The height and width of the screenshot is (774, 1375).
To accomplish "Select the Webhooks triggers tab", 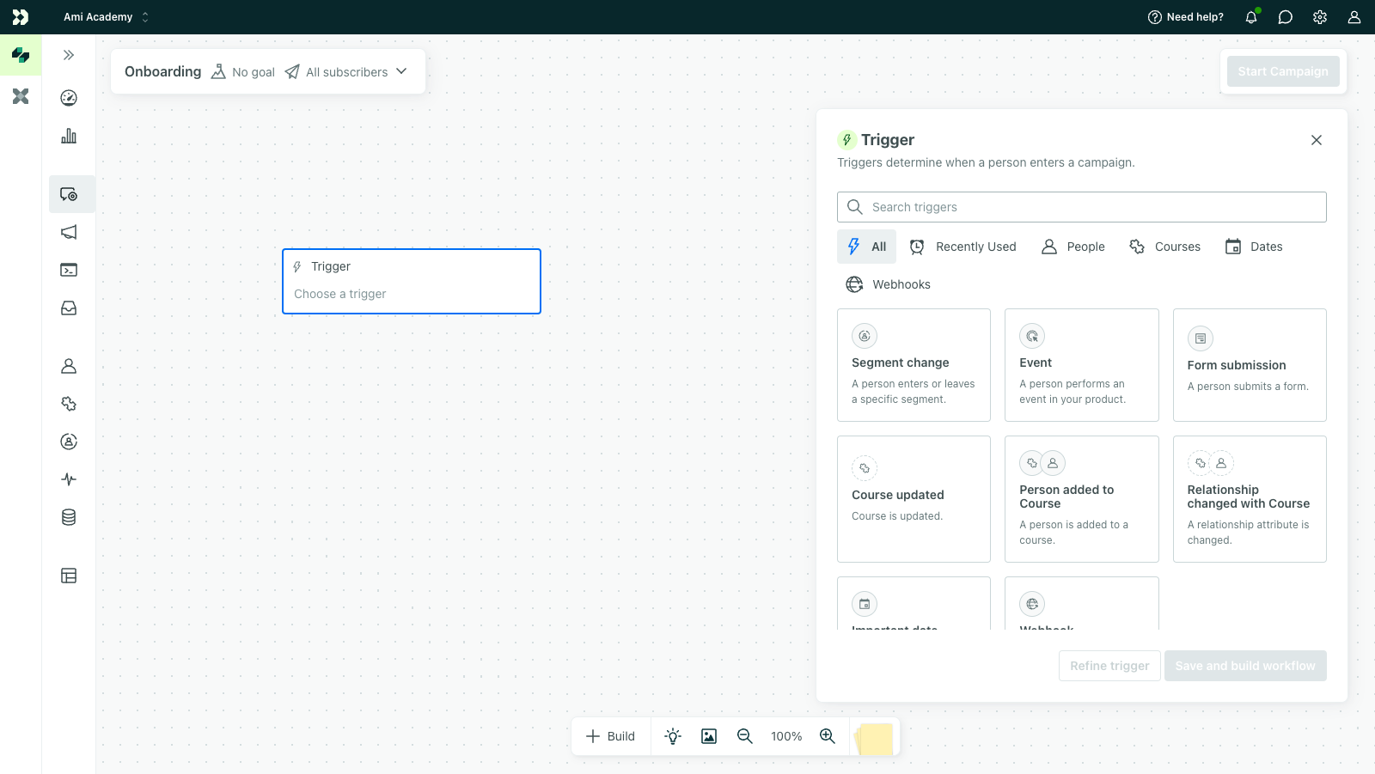I will [888, 284].
